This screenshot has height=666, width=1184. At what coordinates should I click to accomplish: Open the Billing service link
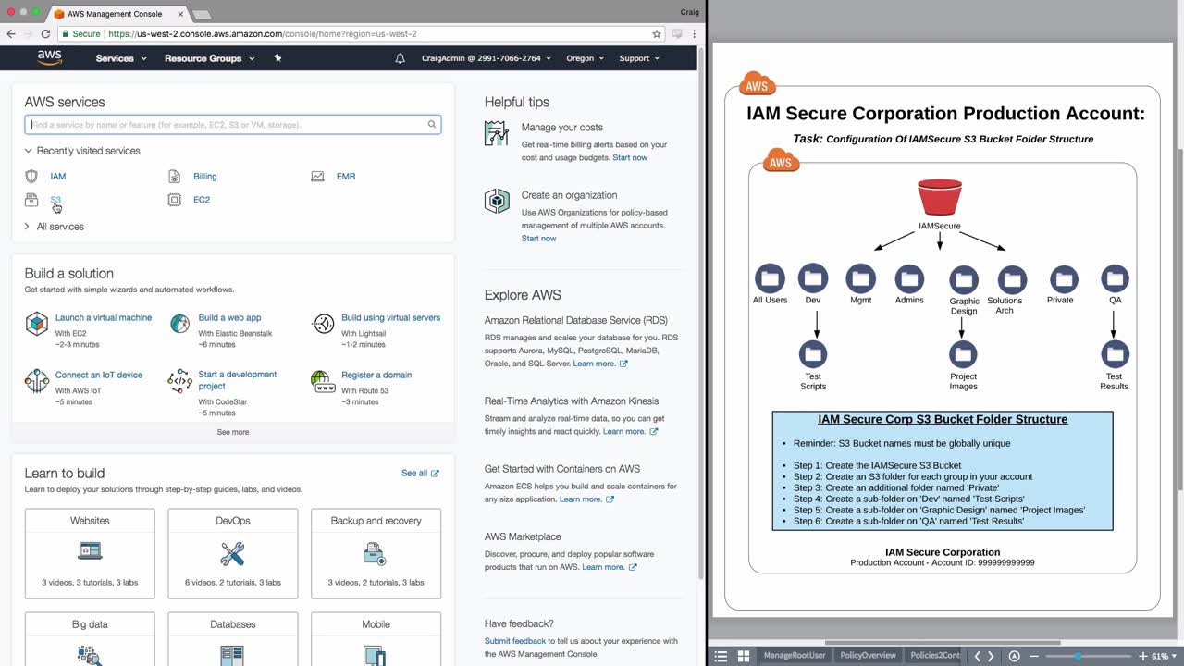205,176
